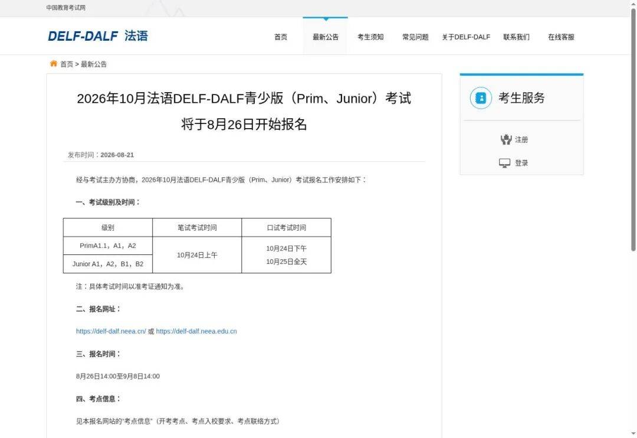The height and width of the screenshot is (438, 637).
Task: Click the table cell 10月24日上午
Action: point(197,255)
